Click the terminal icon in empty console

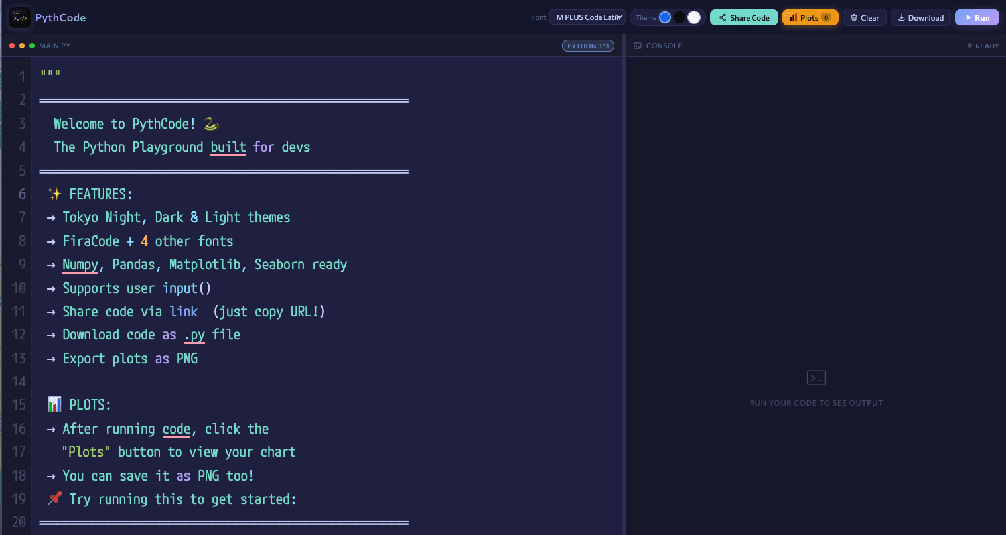point(816,378)
